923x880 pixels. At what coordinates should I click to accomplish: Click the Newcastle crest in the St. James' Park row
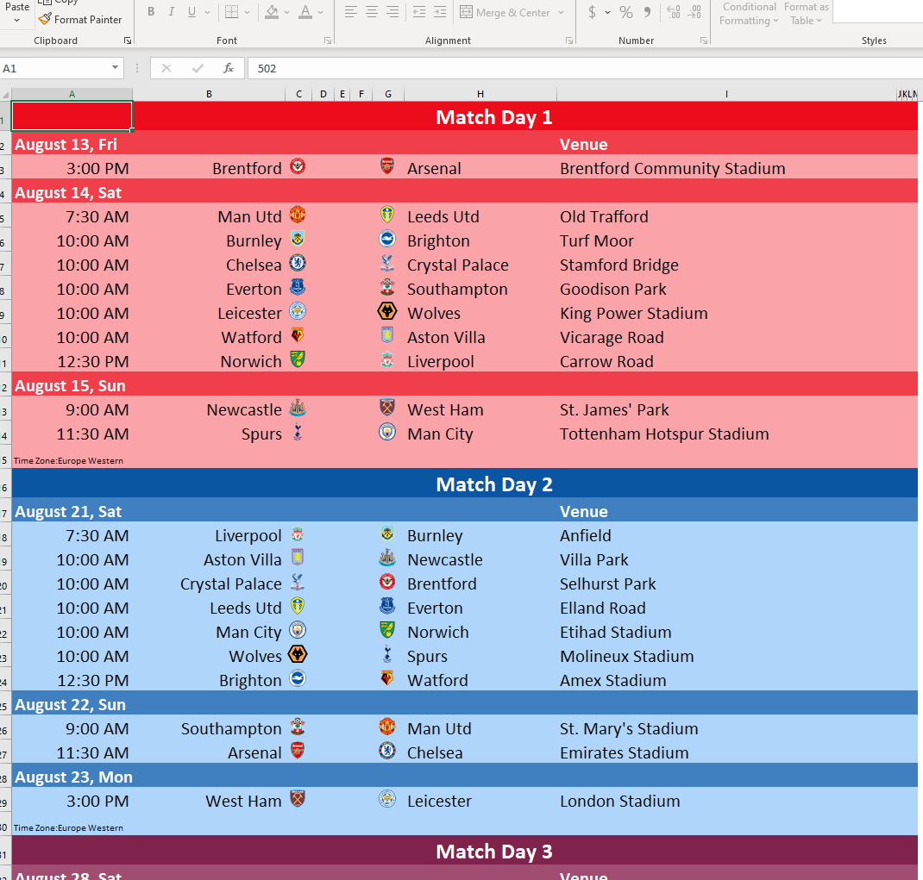coord(298,409)
